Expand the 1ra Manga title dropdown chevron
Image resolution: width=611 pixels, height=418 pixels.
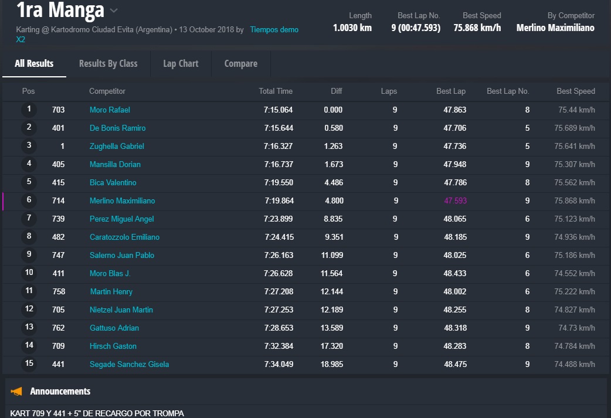point(114,11)
